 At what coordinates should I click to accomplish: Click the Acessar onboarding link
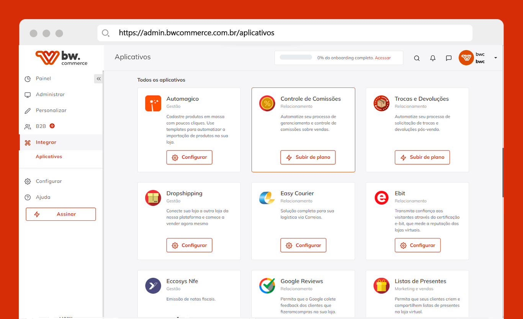(x=383, y=58)
